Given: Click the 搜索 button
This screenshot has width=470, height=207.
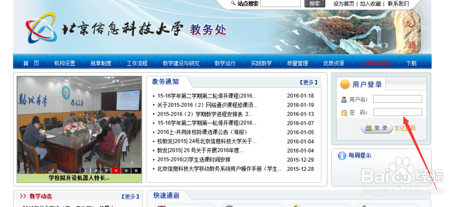Looking at the screenshot, I should coord(314,4).
